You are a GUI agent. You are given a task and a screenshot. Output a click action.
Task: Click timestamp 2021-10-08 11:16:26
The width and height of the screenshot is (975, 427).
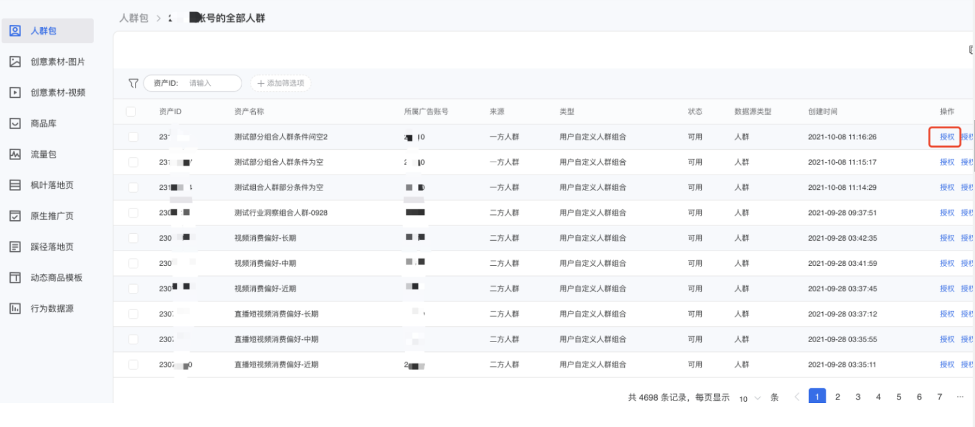(842, 137)
